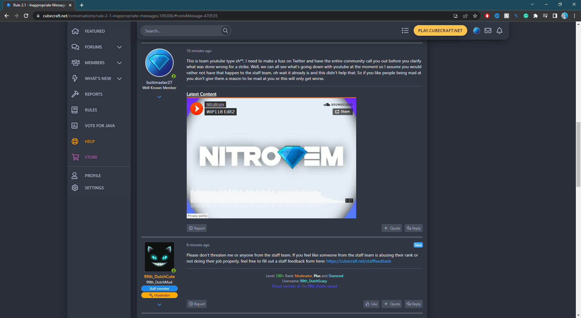Open the list view icon in header
Image resolution: width=581 pixels, height=318 pixels.
[405, 31]
